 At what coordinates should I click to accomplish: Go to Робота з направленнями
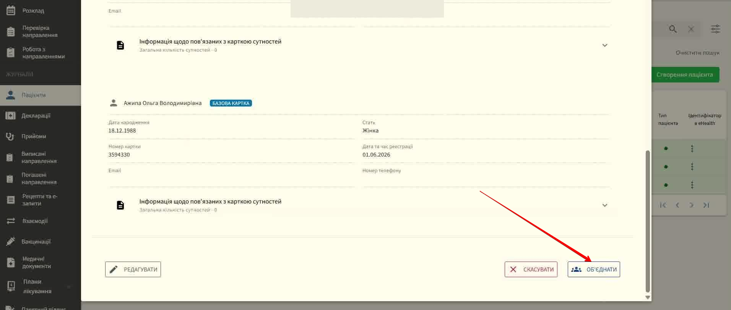coord(43,53)
